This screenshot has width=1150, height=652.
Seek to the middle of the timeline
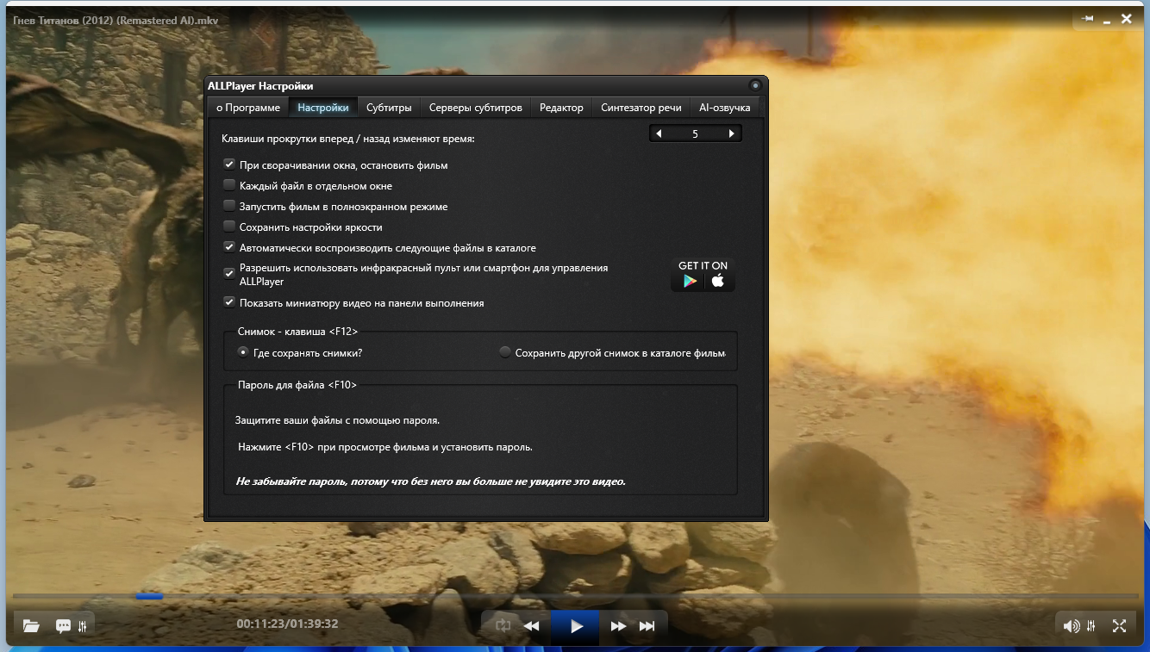575,596
